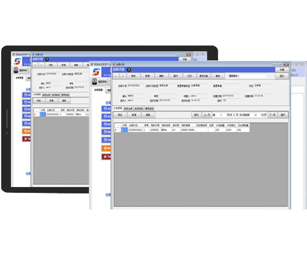Open the 仓库管理 tab in middle window
The image size is (307, 255).
98,90
